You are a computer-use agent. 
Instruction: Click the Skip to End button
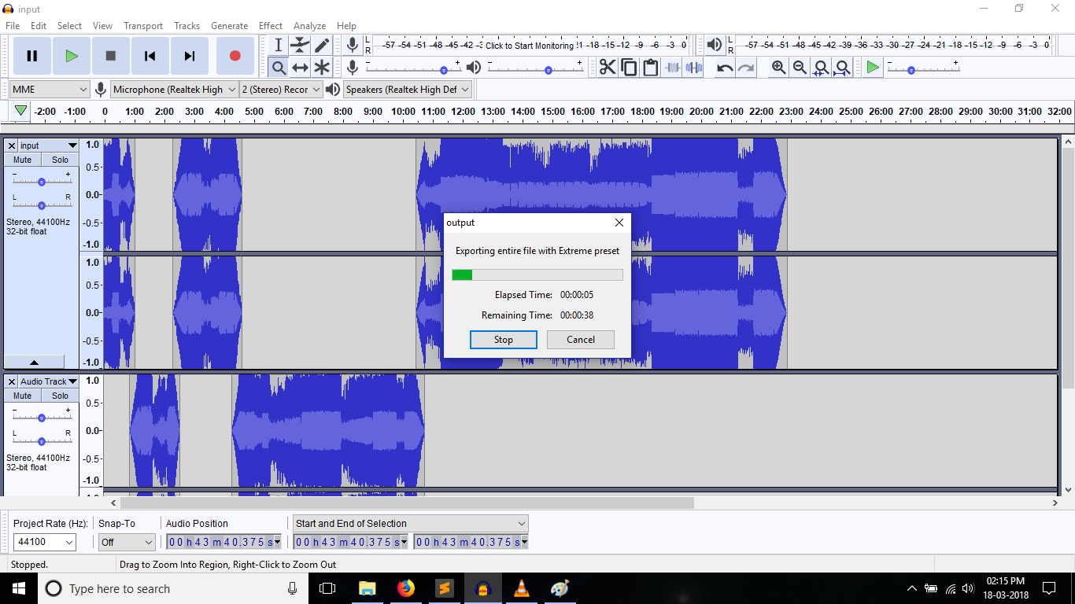pos(189,56)
